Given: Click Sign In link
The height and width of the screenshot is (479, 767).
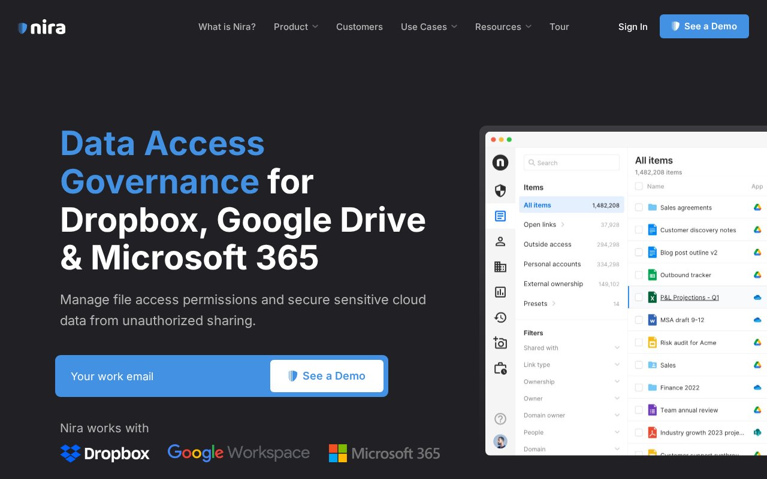Looking at the screenshot, I should click(x=633, y=27).
